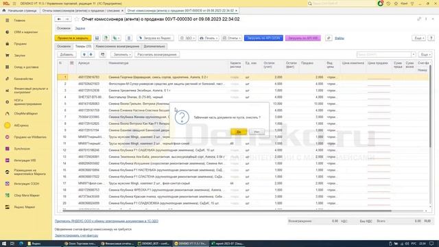Click Да in the confirmation dialog
This screenshot has width=439, height=247.
coord(239,132)
